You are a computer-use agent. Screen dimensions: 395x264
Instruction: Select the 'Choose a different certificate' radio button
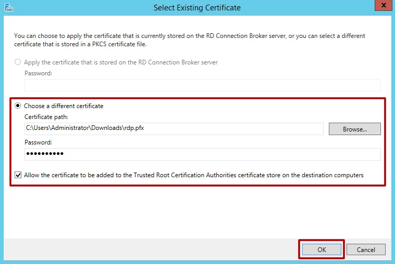(x=18, y=106)
